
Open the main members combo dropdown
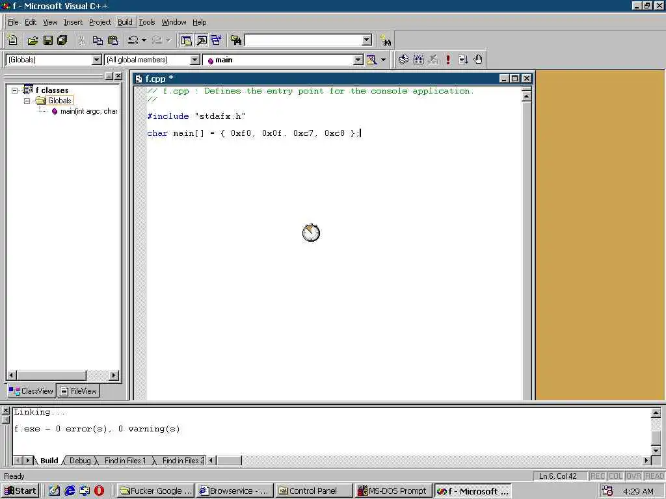coord(358,60)
